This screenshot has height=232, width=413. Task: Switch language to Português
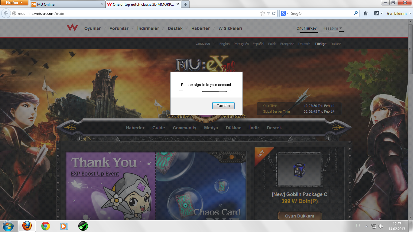tap(241, 44)
